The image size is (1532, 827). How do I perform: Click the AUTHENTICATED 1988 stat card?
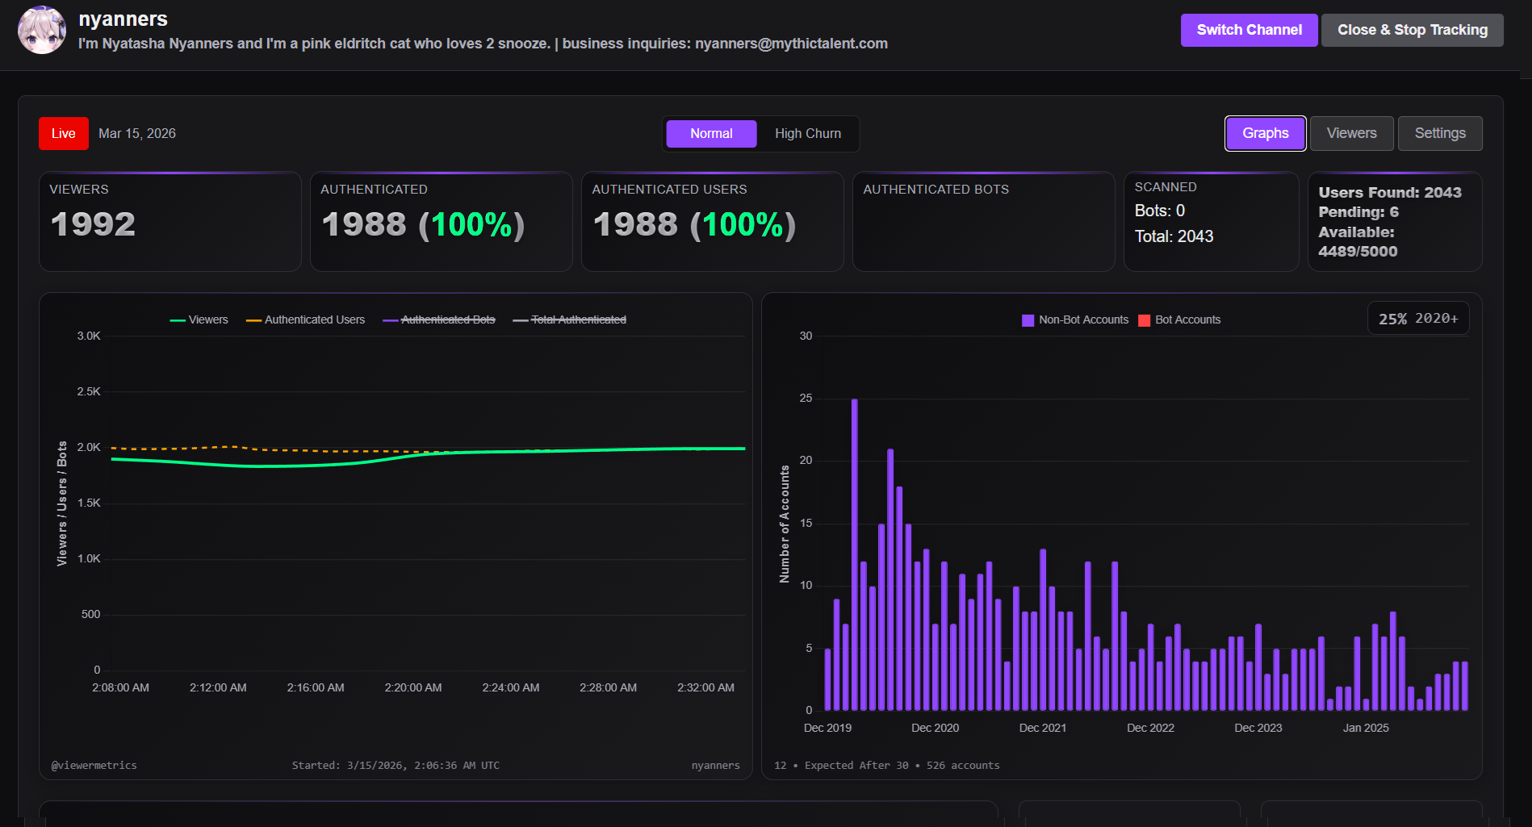[x=442, y=222]
